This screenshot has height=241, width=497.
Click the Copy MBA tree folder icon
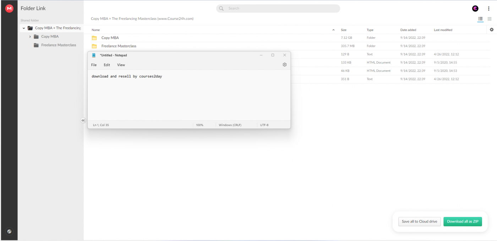point(36,37)
